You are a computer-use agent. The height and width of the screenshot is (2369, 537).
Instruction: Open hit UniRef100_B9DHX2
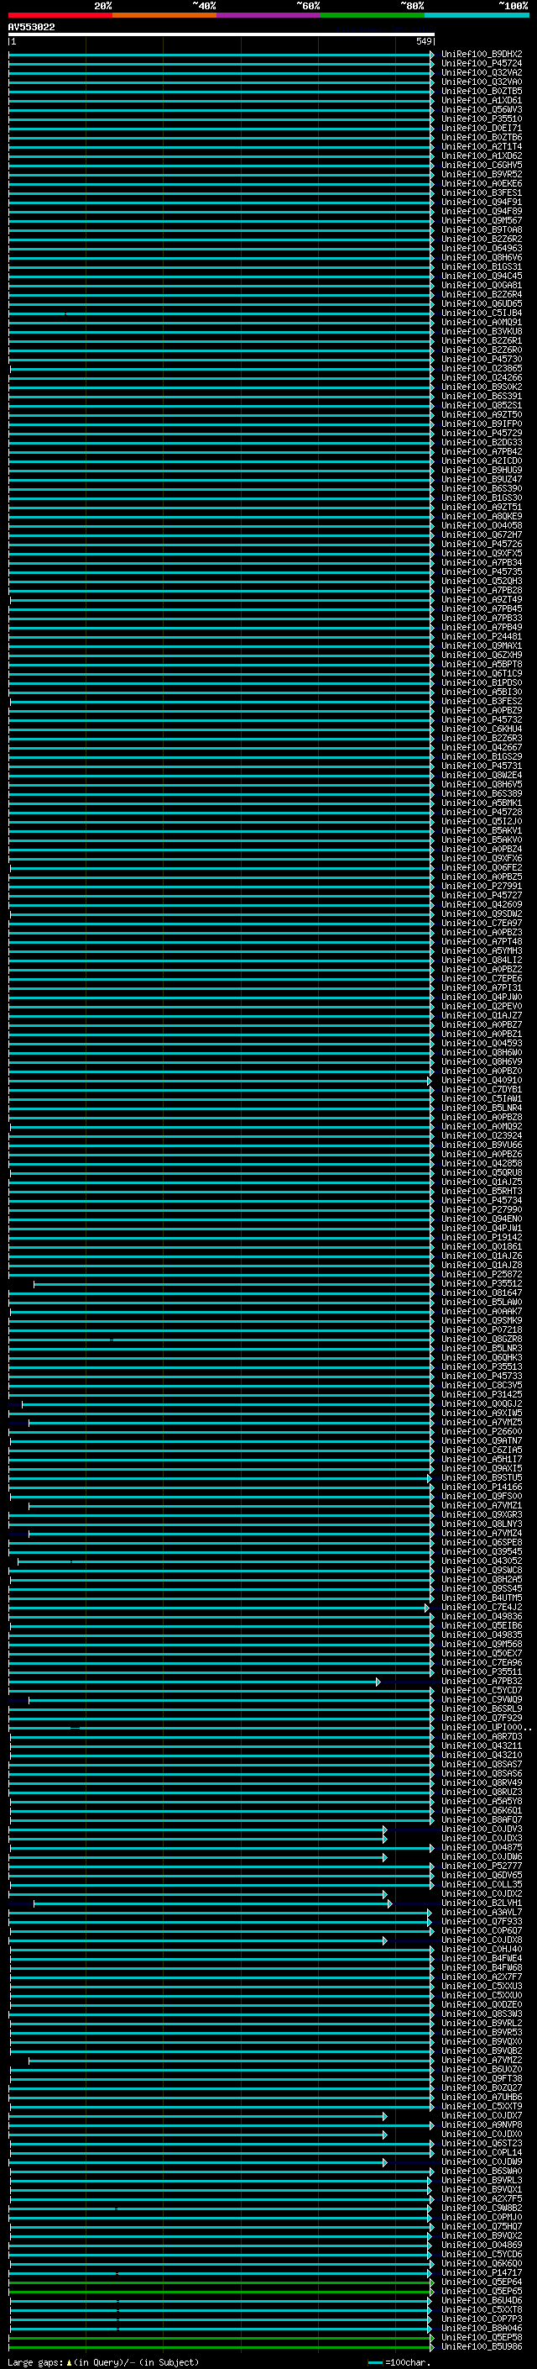pos(482,55)
